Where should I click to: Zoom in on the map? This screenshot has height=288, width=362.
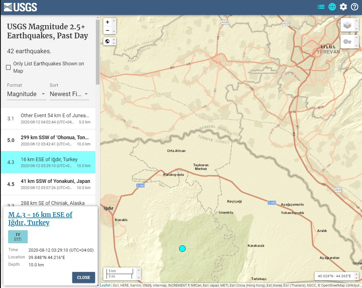click(107, 22)
